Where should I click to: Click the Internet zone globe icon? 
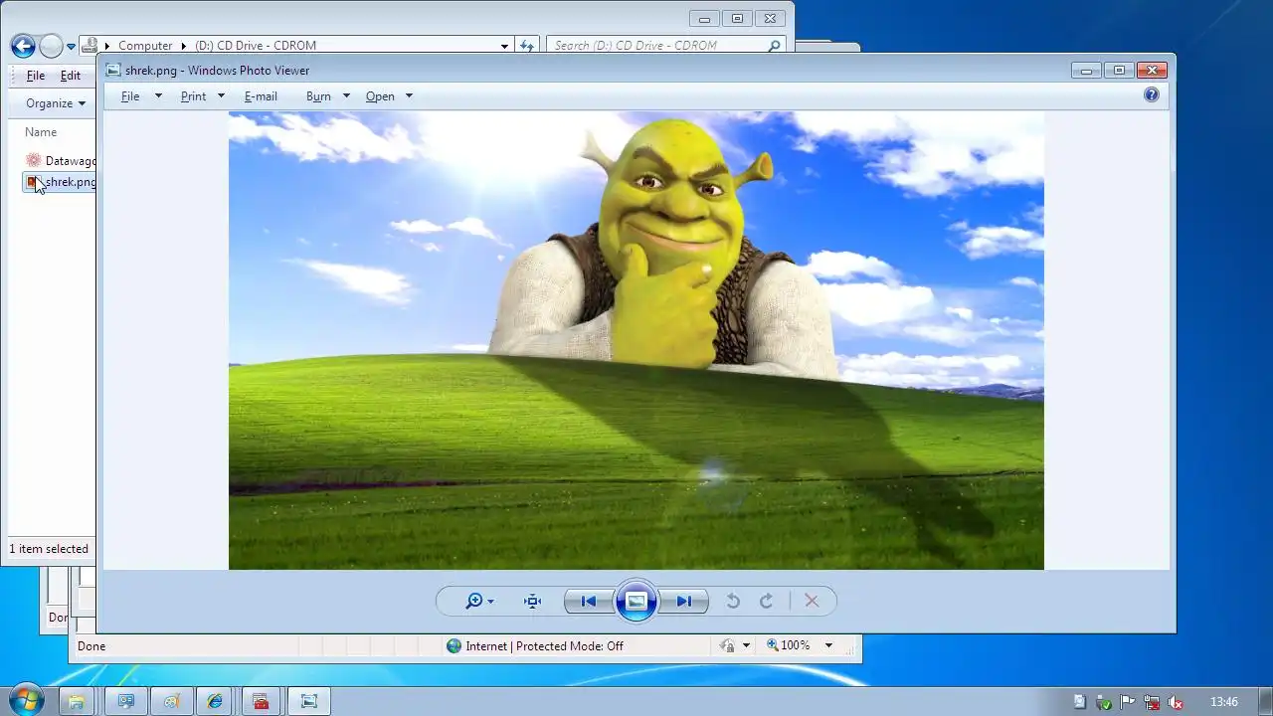click(455, 646)
